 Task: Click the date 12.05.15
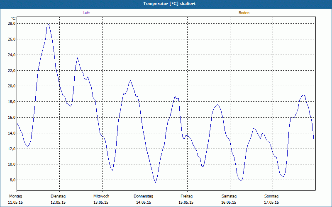[58, 202]
